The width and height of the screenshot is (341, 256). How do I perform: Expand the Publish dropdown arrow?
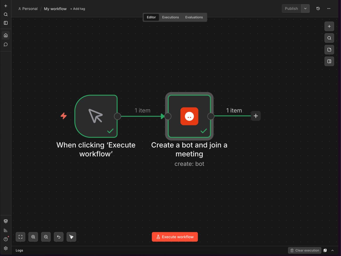click(305, 9)
